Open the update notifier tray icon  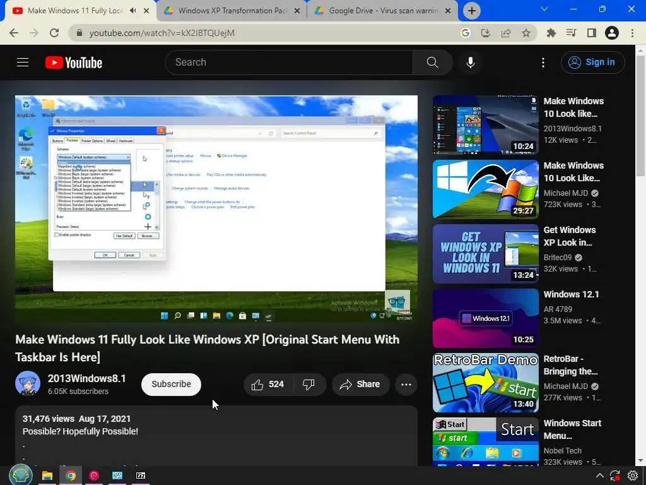614,476
